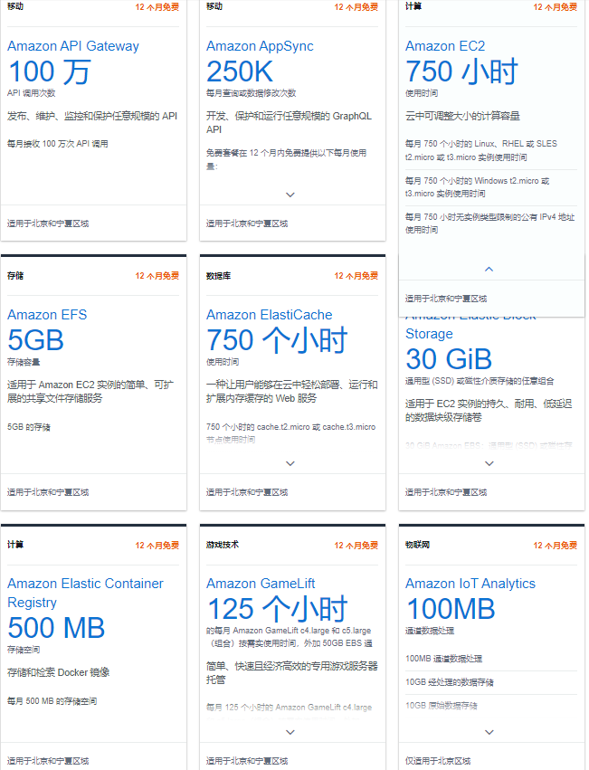The width and height of the screenshot is (589, 770).
Task: Click the IPv4 地址 usage detail on EC2 card
Action: point(489,223)
